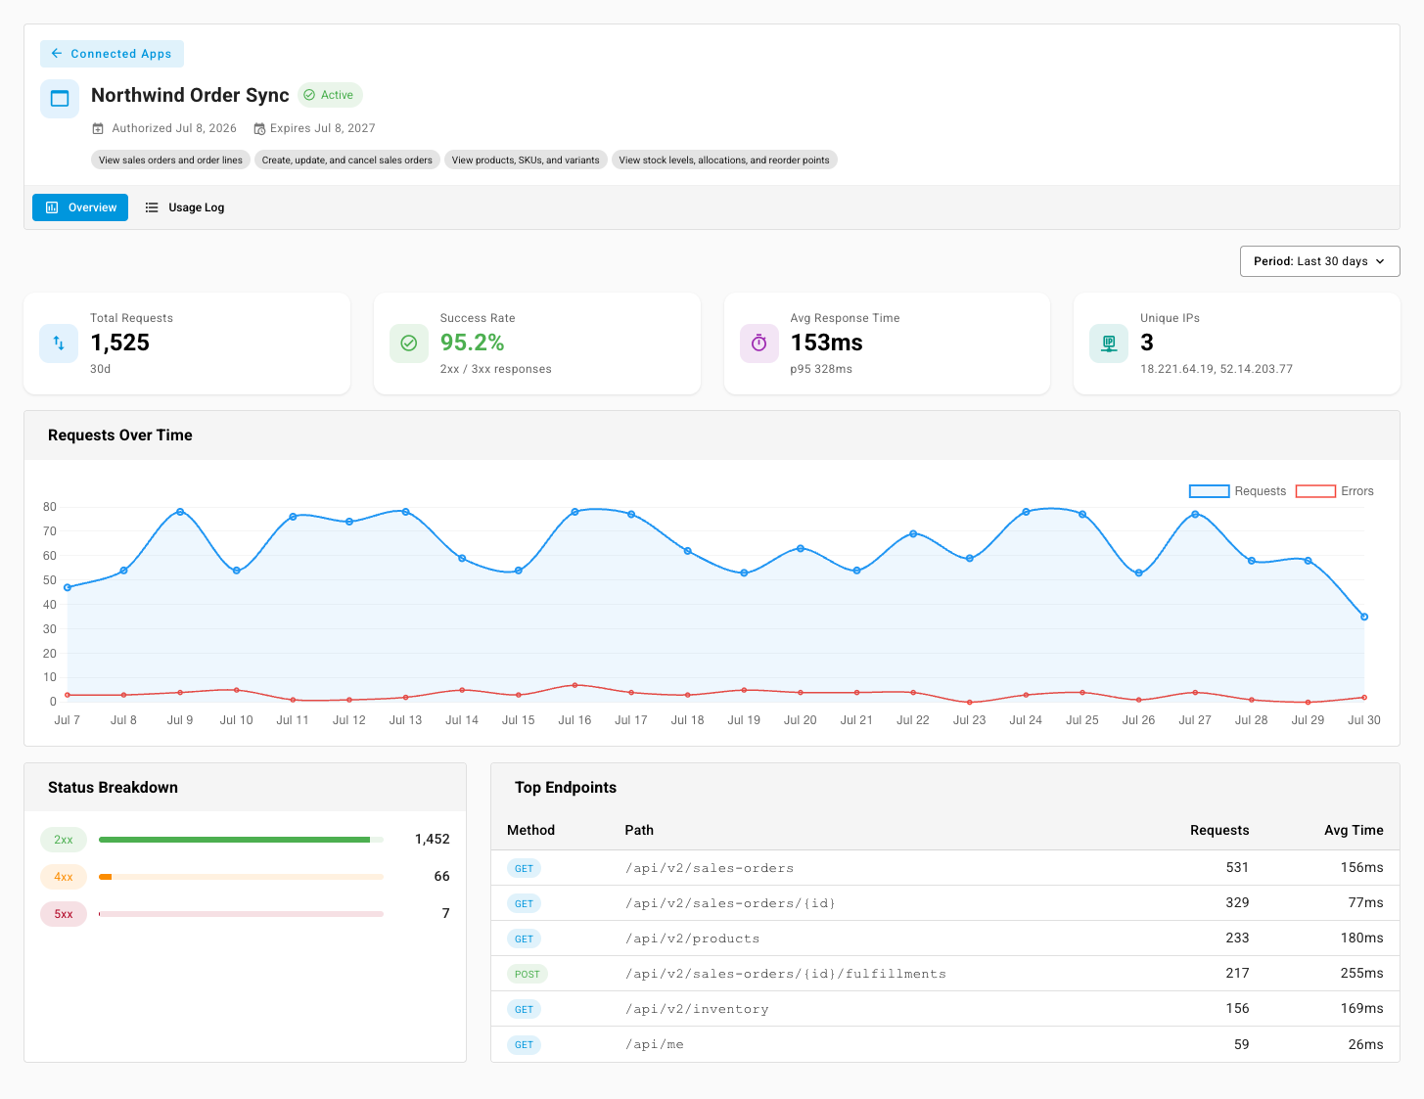Click the list icon in the Usage Log tab
Screen dimensions: 1424x1099
(152, 207)
